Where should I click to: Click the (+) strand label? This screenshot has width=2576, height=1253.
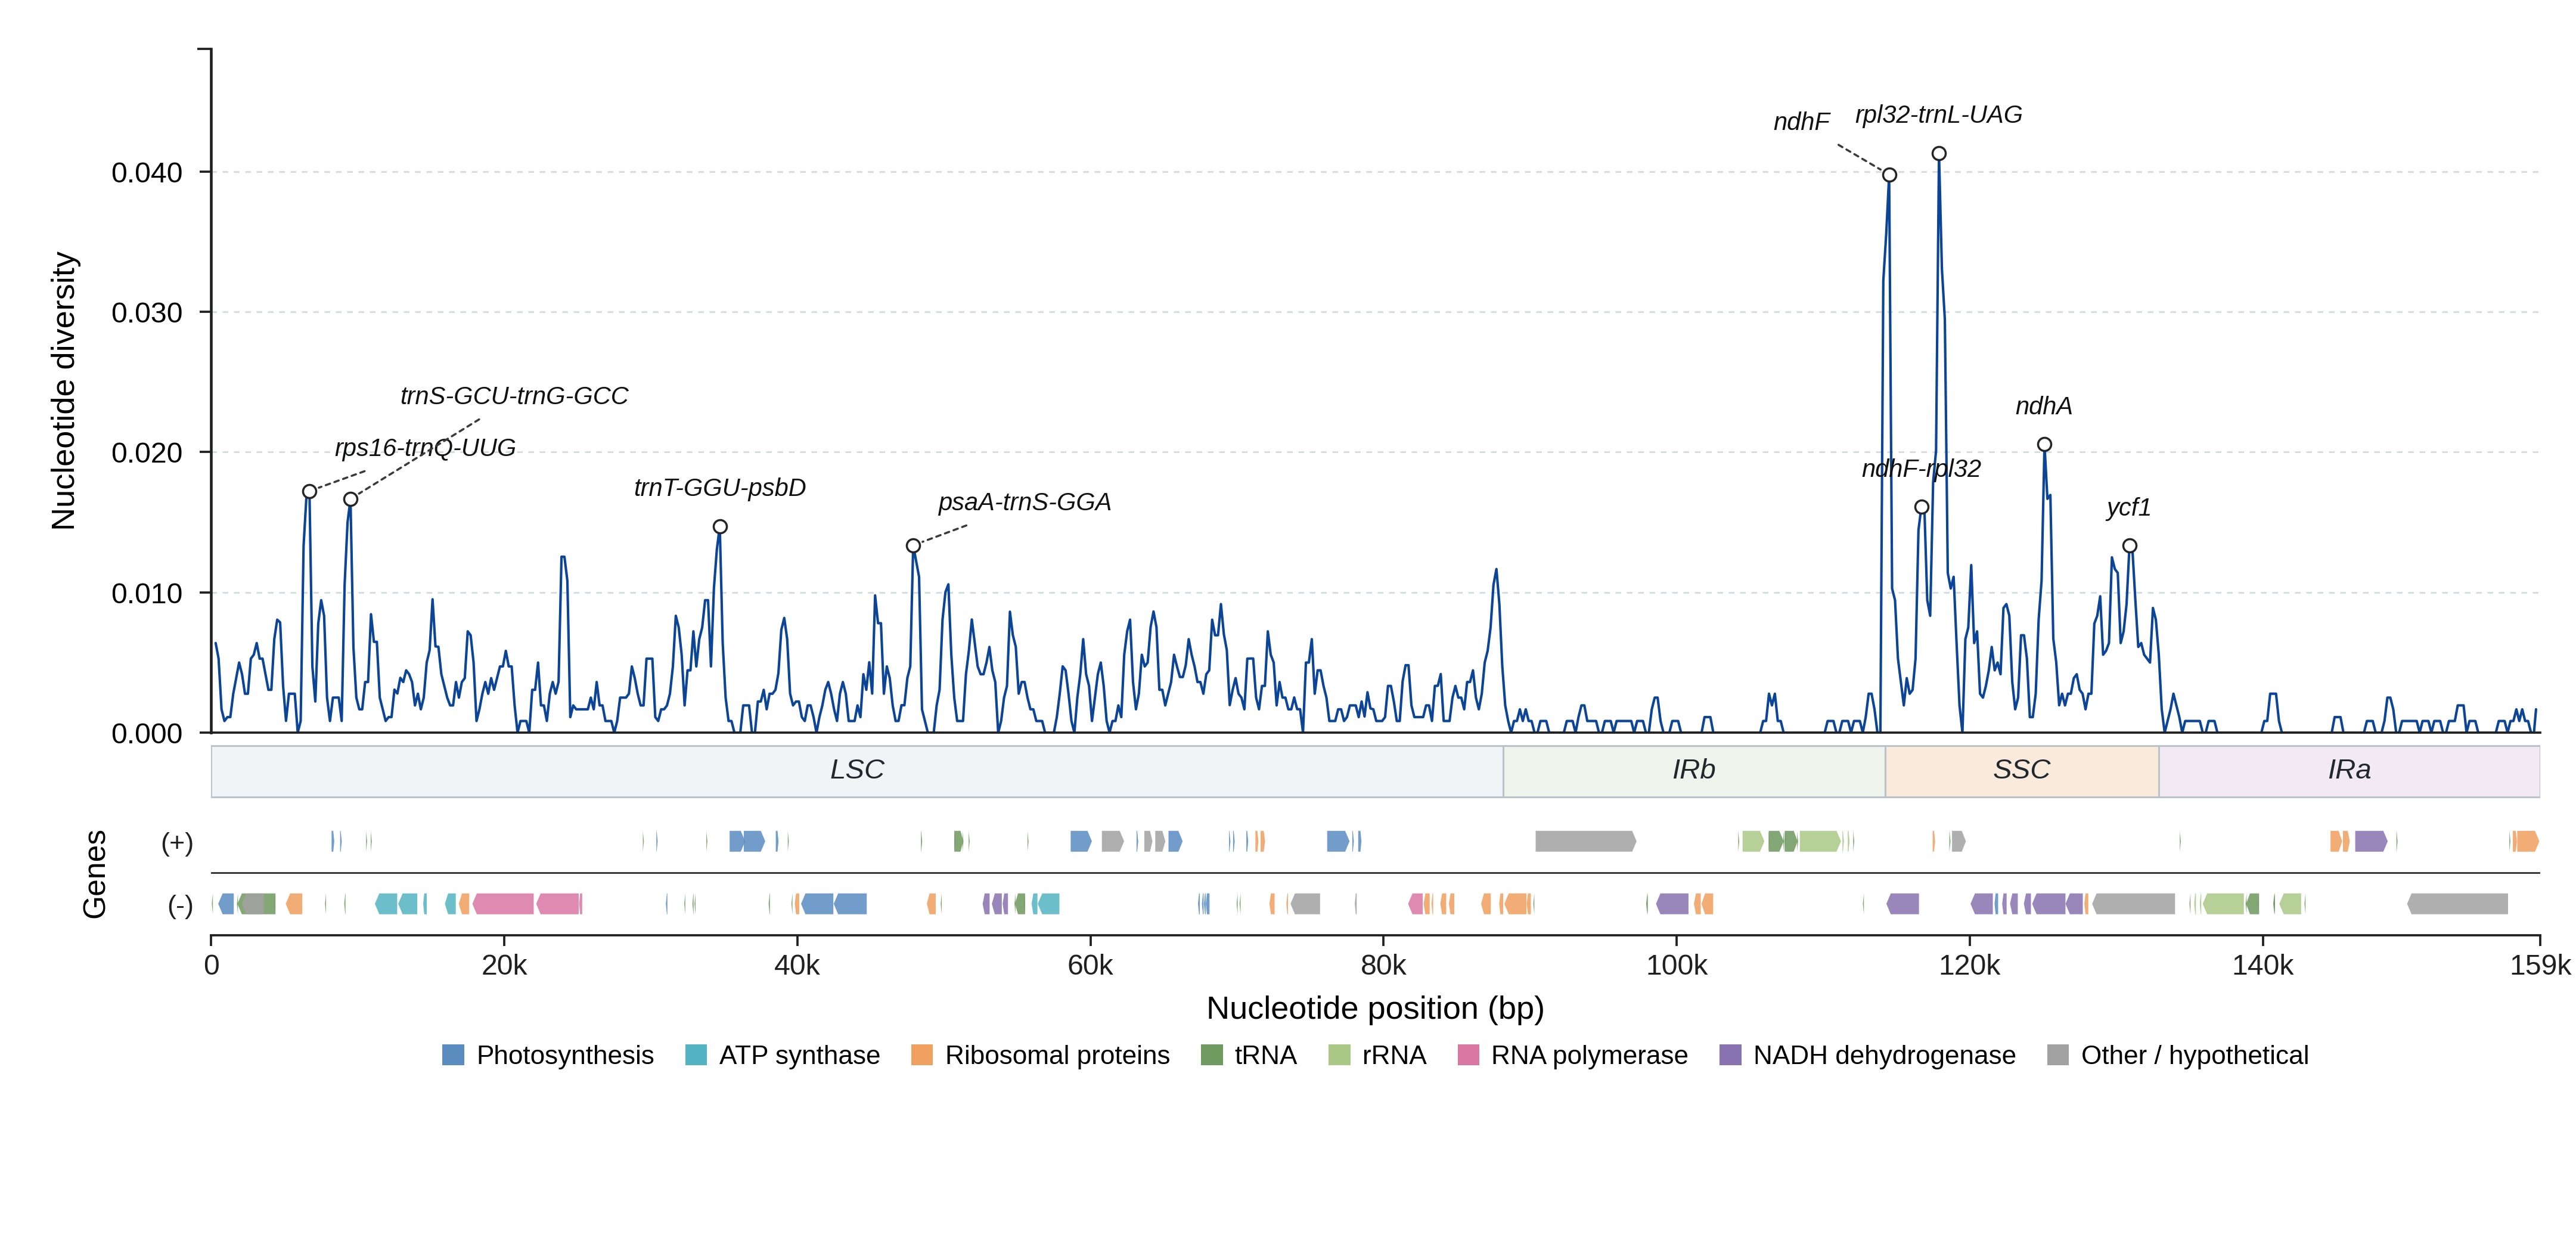(x=177, y=843)
